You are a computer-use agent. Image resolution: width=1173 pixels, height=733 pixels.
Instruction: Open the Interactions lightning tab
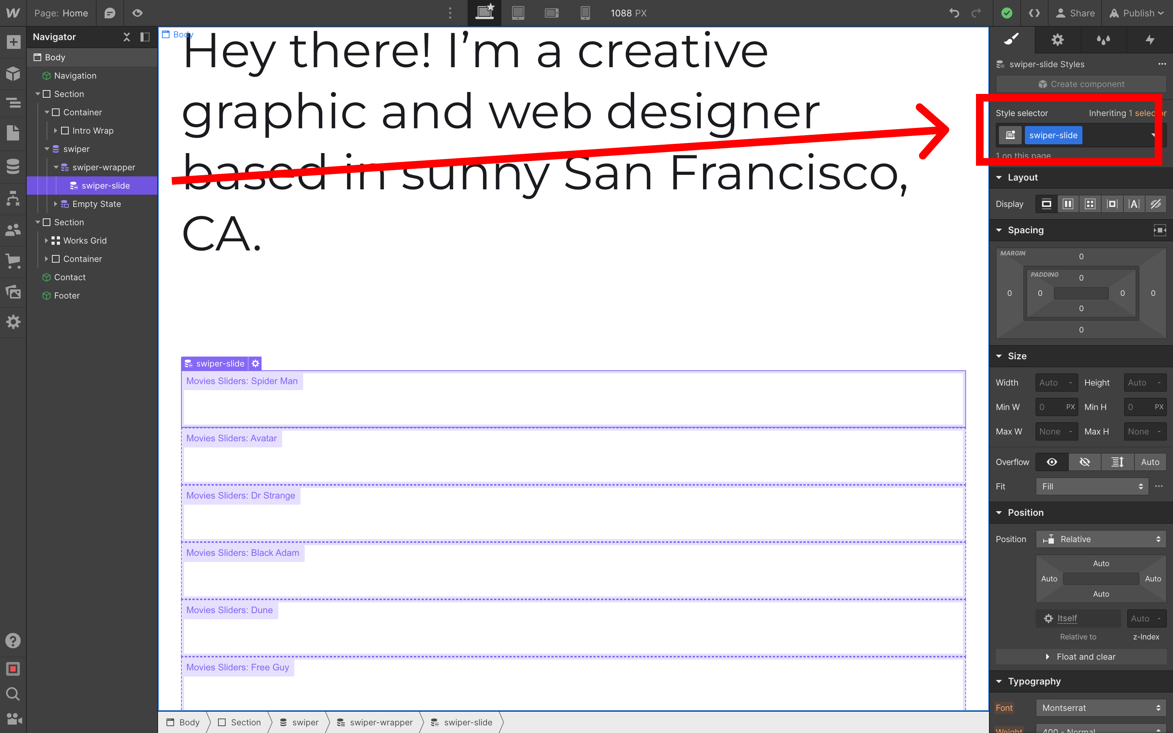[1149, 40]
